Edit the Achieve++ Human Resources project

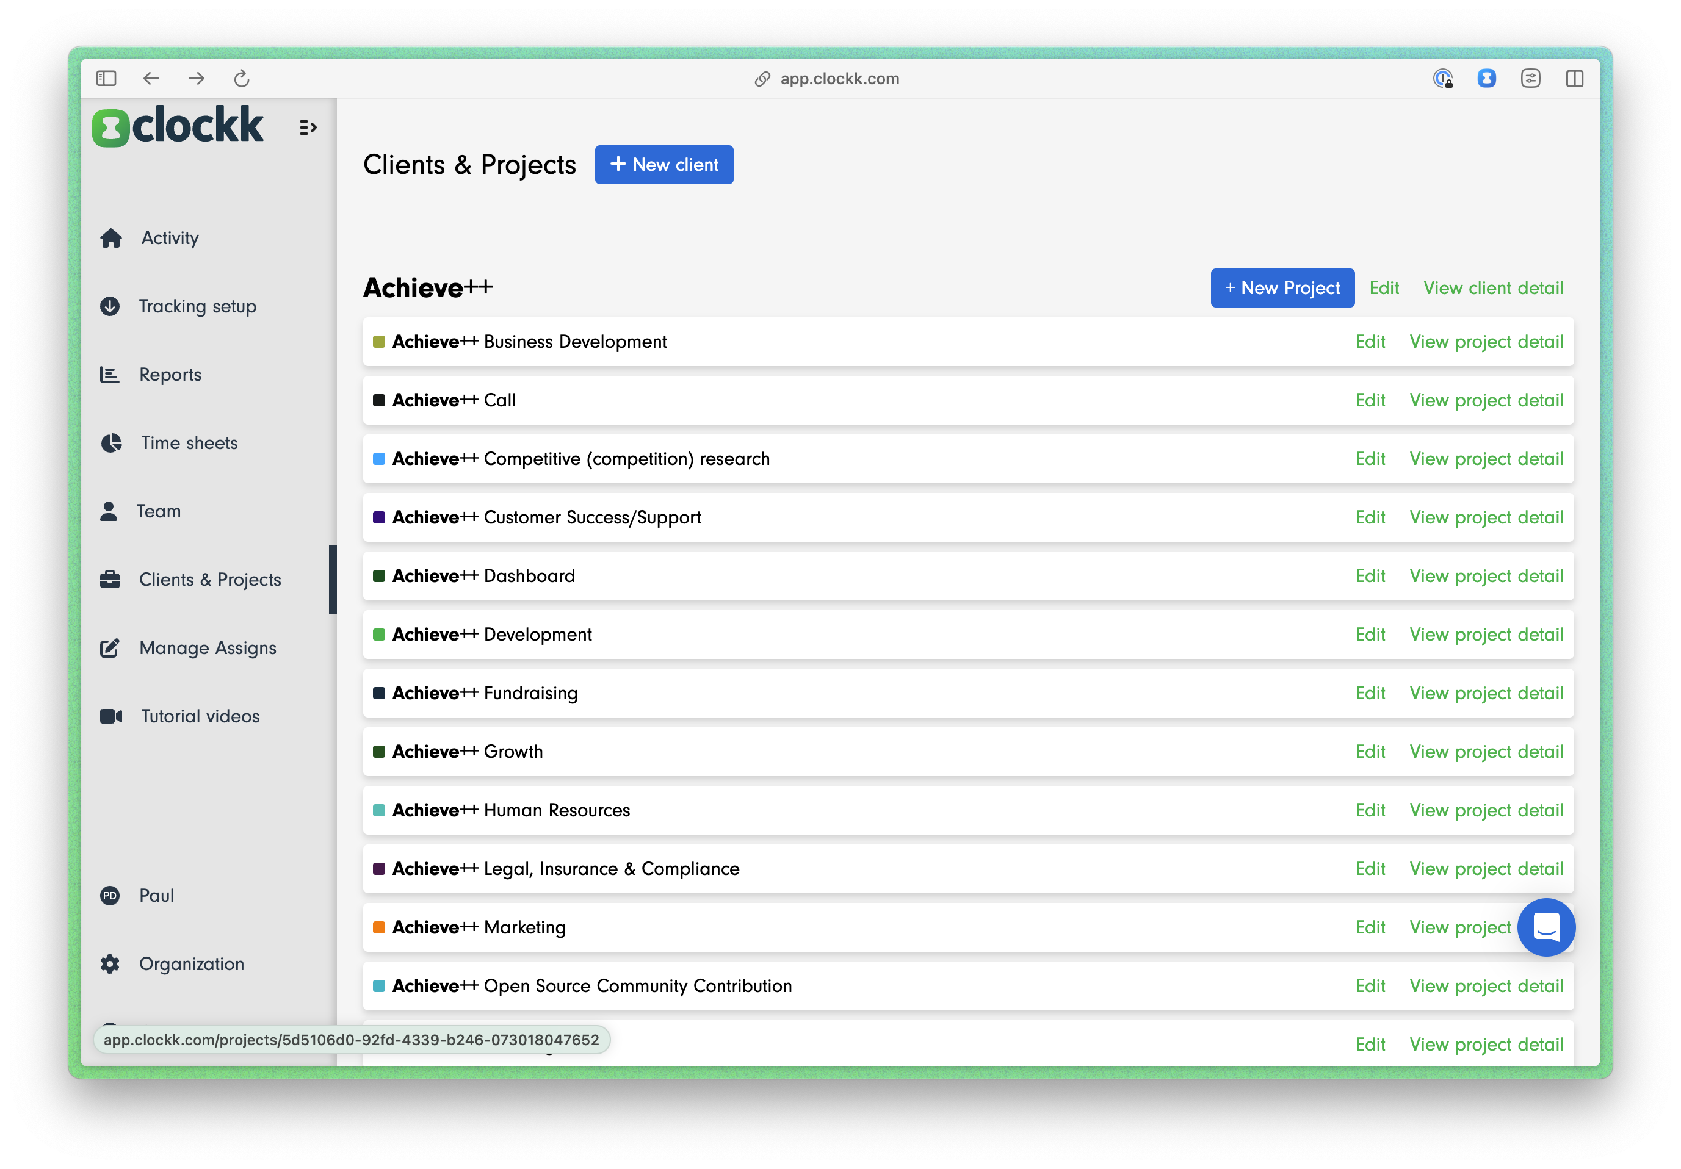point(1370,810)
